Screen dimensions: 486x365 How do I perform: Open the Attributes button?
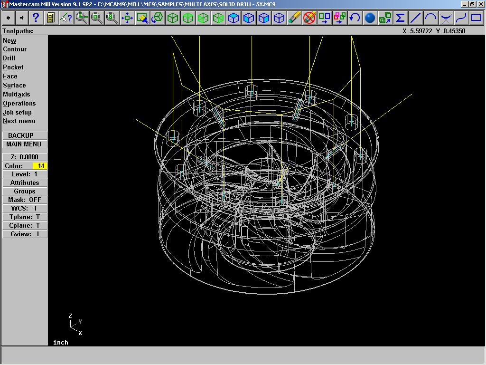(25, 182)
